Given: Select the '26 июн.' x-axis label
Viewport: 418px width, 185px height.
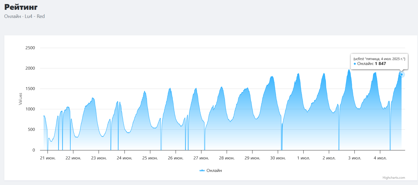Looking at the screenshot, I should pyautogui.click(x=176, y=158).
